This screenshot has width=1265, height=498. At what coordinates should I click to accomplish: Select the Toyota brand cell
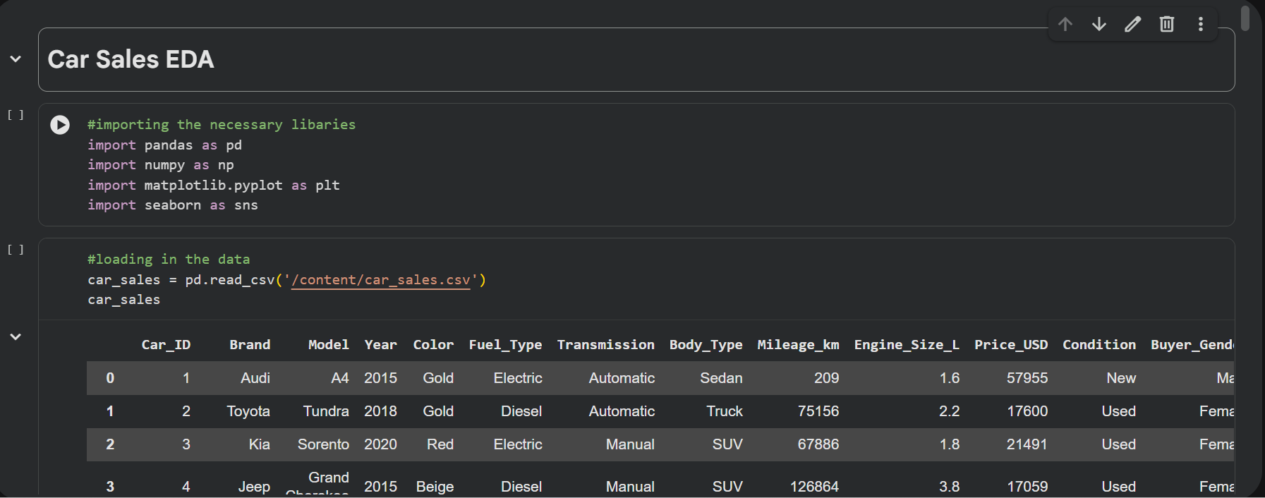[248, 411]
